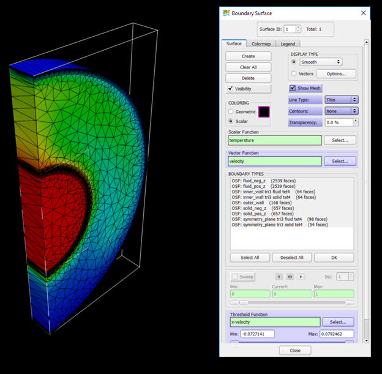Disable the Show Mesh checkbox
This screenshot has height=374, width=382.
click(x=293, y=88)
